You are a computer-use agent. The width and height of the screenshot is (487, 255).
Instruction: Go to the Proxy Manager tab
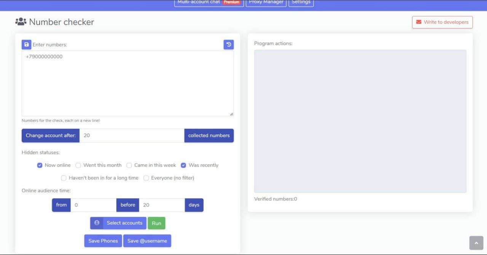(266, 2)
